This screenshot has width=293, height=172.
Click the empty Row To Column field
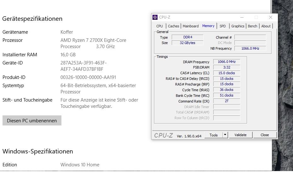pos(227,118)
